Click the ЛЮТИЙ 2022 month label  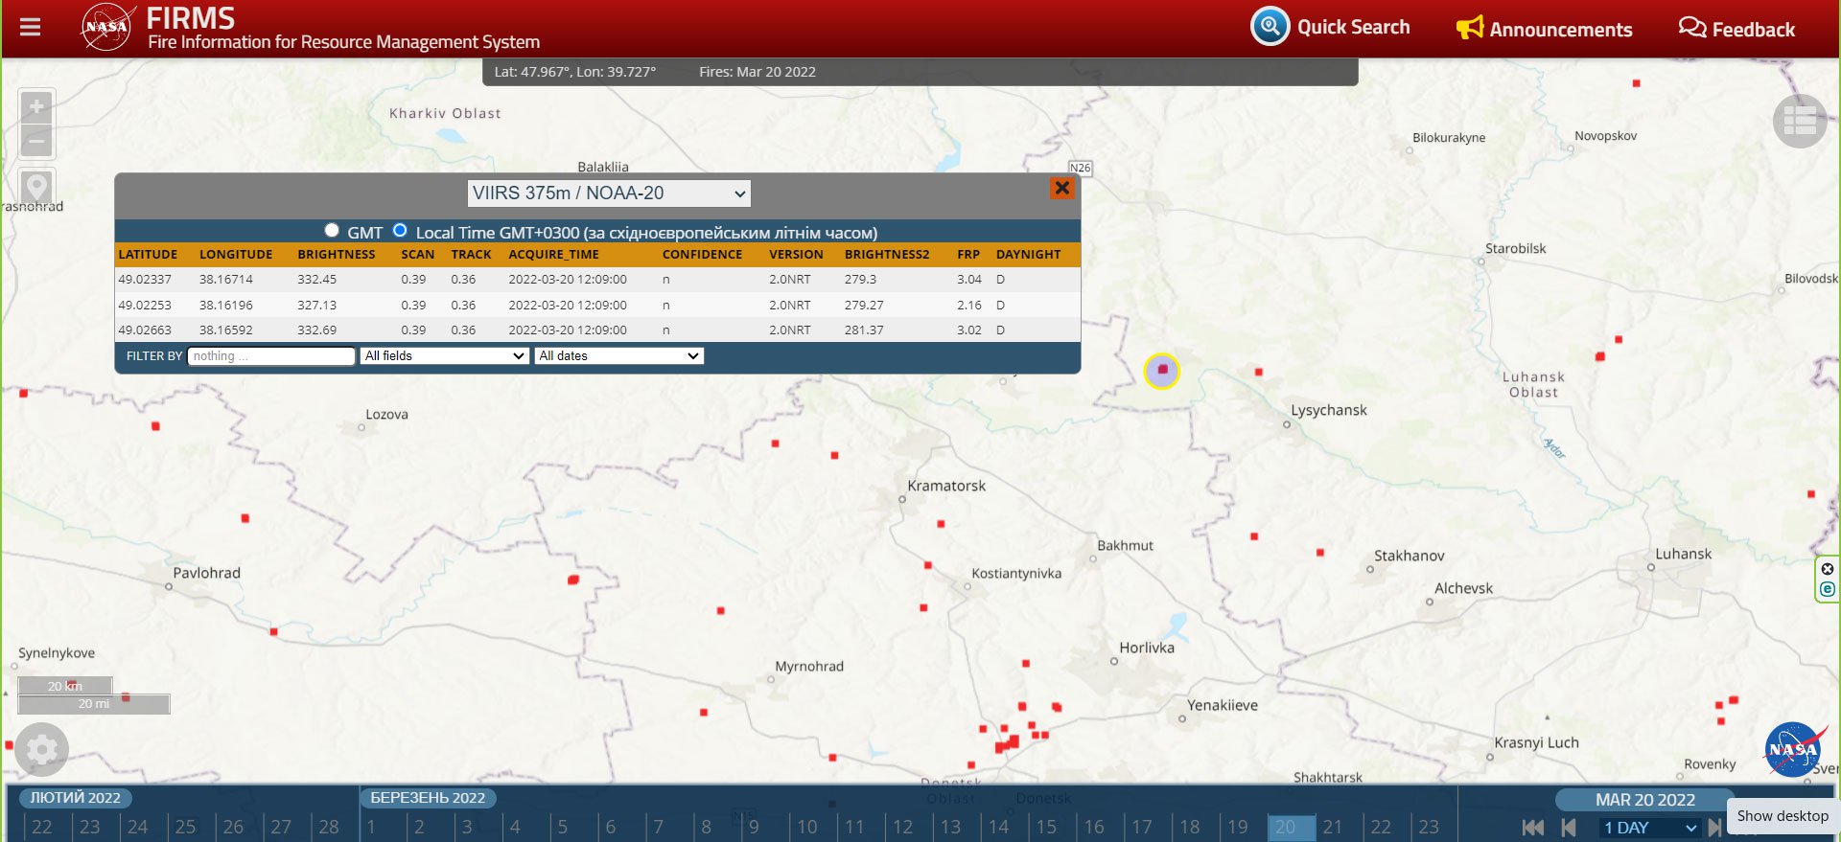click(x=75, y=798)
